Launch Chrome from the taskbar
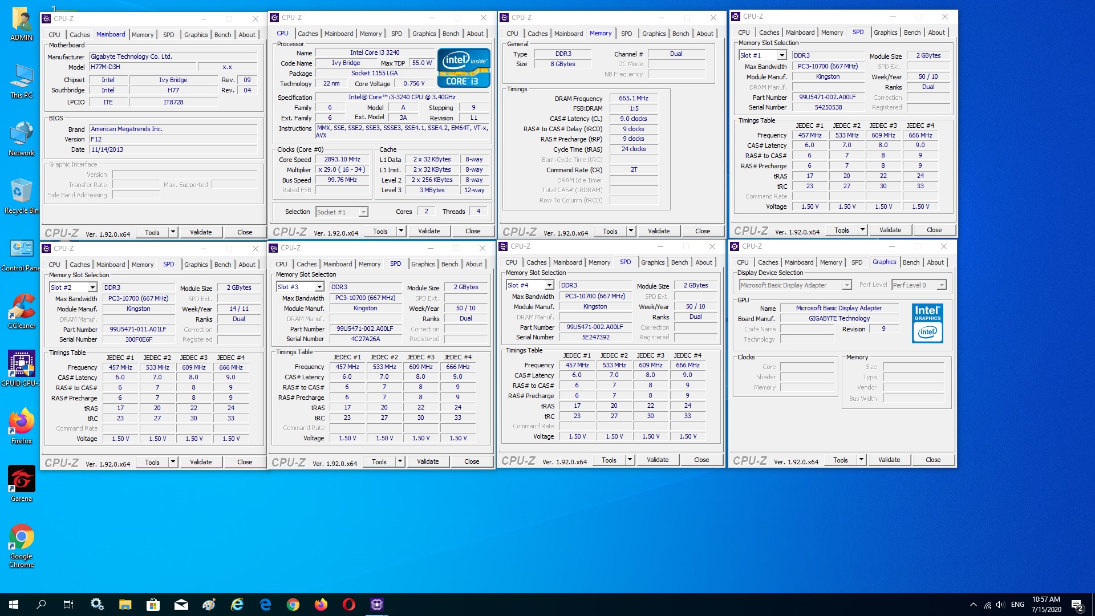1095x616 pixels. (293, 605)
